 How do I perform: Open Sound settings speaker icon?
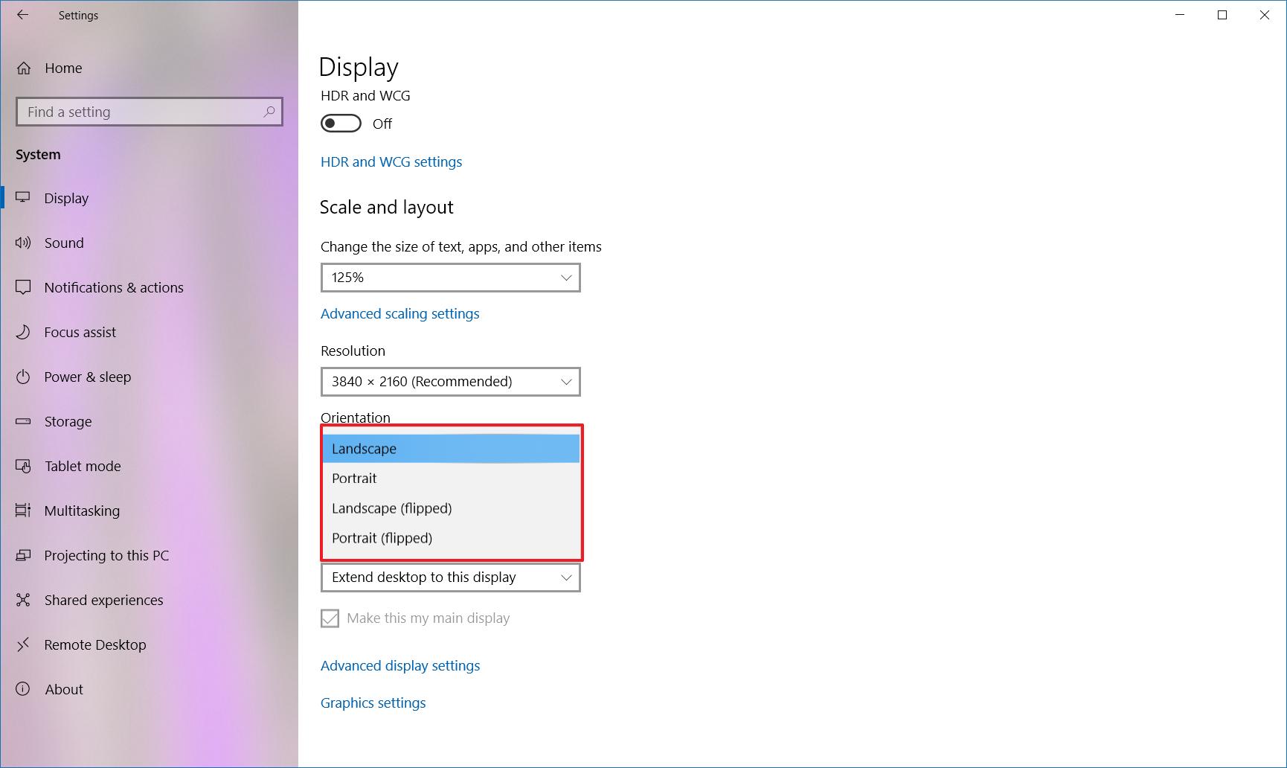[x=23, y=243]
